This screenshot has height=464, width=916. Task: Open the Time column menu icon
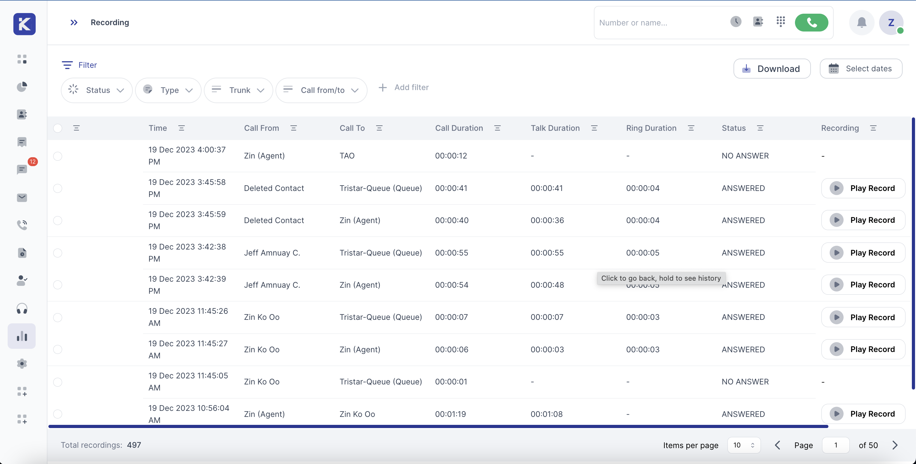pos(181,128)
